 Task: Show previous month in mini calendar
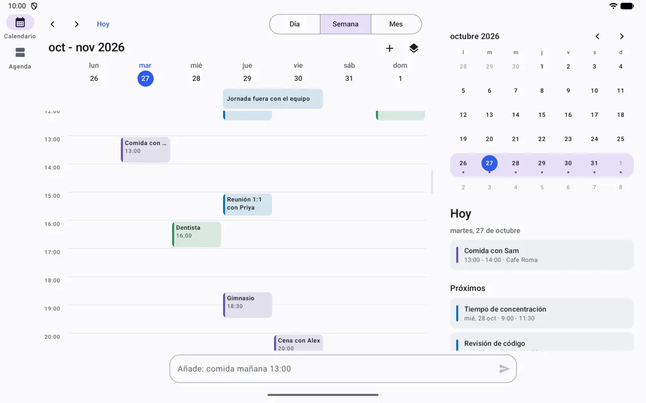tap(598, 36)
